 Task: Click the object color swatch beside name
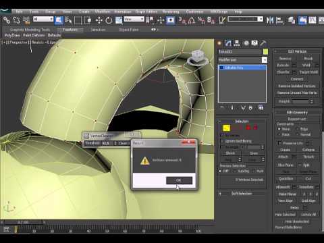click(x=265, y=52)
